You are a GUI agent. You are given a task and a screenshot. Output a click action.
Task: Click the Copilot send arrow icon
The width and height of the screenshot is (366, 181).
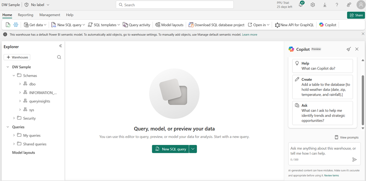(x=354, y=160)
